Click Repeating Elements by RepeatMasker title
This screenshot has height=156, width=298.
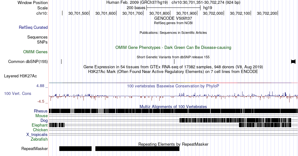(x=173, y=144)
